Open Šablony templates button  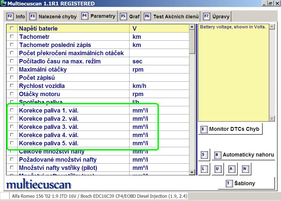point(246,183)
